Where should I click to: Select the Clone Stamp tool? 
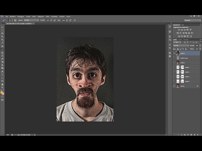[2, 52]
